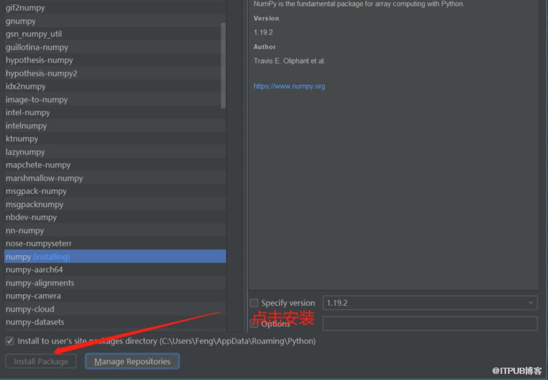Select mapchete-numpy package

115,165
